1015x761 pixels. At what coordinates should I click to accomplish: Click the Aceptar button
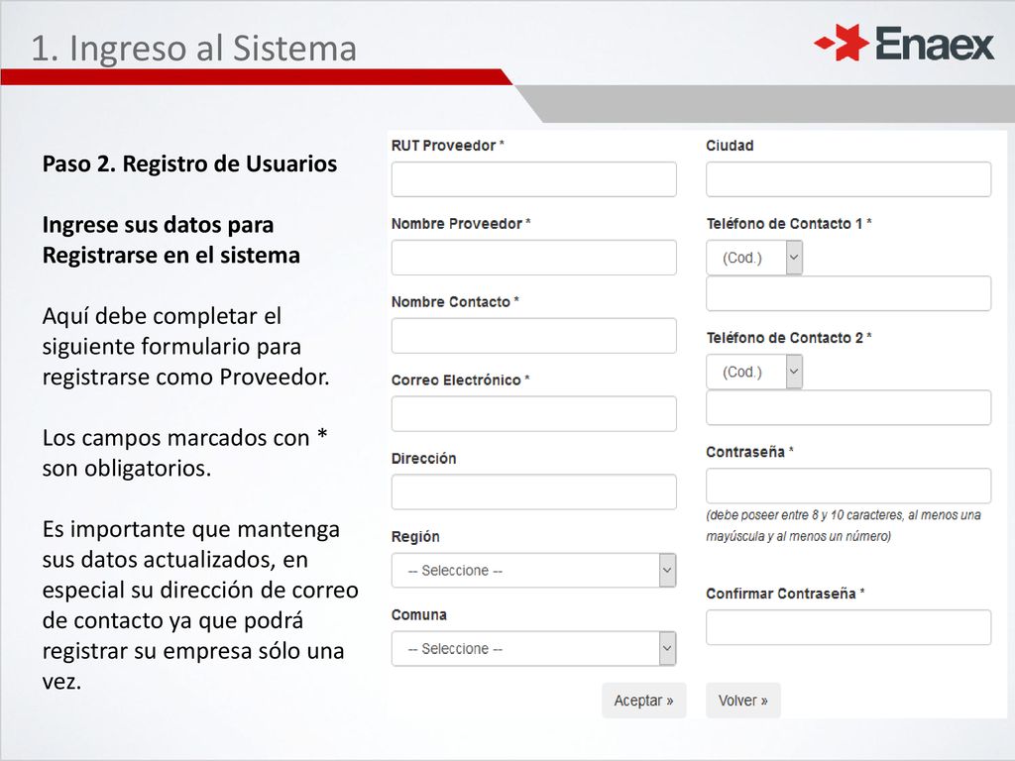coord(643,701)
